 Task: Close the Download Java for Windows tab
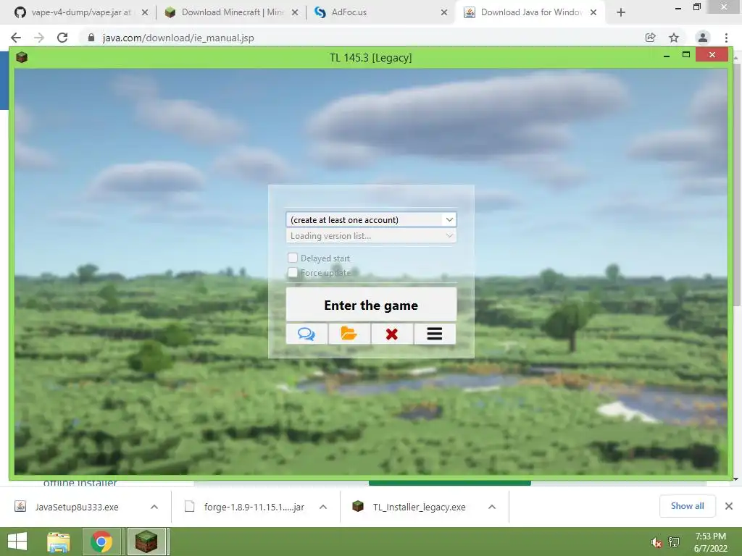click(593, 12)
